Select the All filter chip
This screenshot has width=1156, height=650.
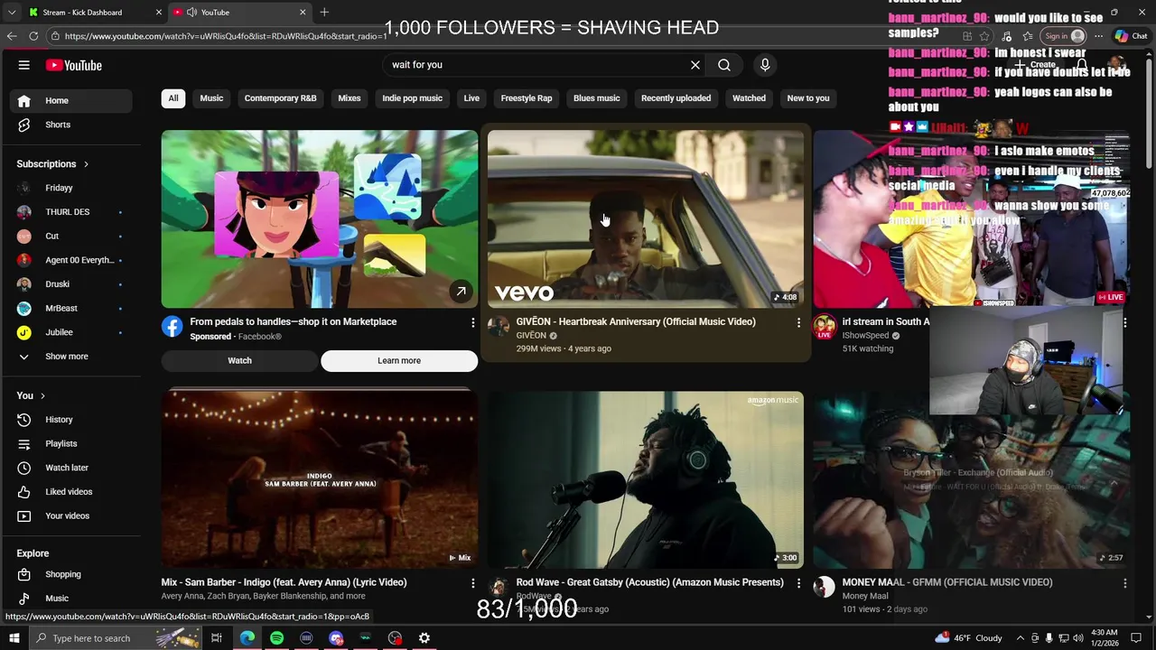point(173,98)
